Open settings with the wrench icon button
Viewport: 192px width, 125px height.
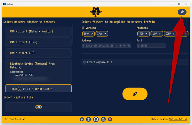coord(182,12)
